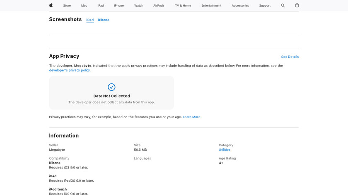Open the iPhone navigation menu item
This screenshot has height=195, width=348.
pyautogui.click(x=119, y=5)
